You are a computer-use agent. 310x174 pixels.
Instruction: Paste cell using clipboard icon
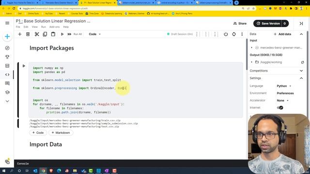coord(53,34)
